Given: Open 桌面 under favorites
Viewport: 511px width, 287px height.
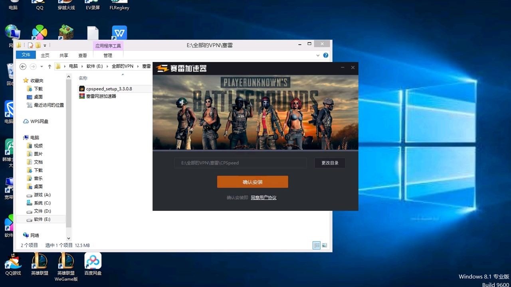Looking at the screenshot, I should (x=35, y=97).
